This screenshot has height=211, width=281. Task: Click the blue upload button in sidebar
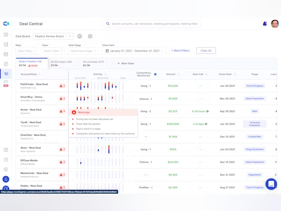[x=6, y=179]
